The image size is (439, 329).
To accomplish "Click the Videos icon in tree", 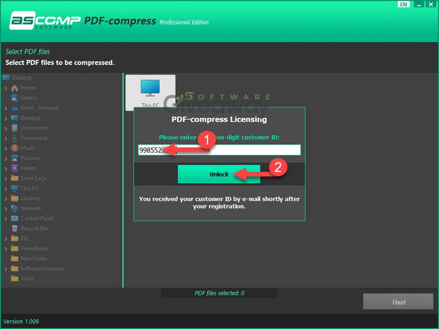I will point(15,168).
